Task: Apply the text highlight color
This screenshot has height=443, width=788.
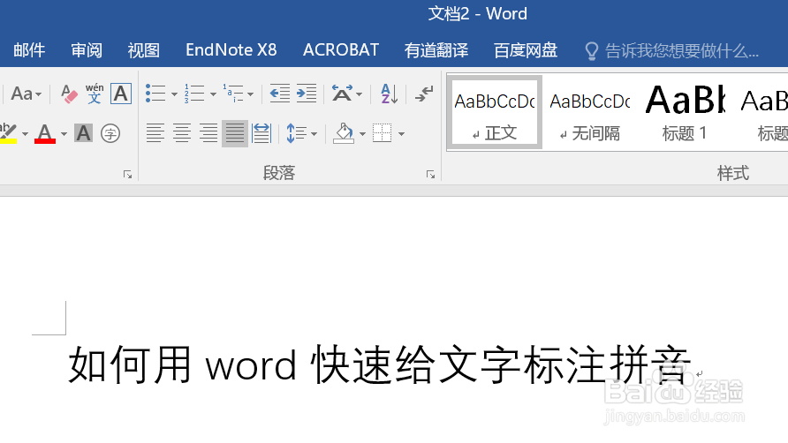Action: click(x=8, y=133)
